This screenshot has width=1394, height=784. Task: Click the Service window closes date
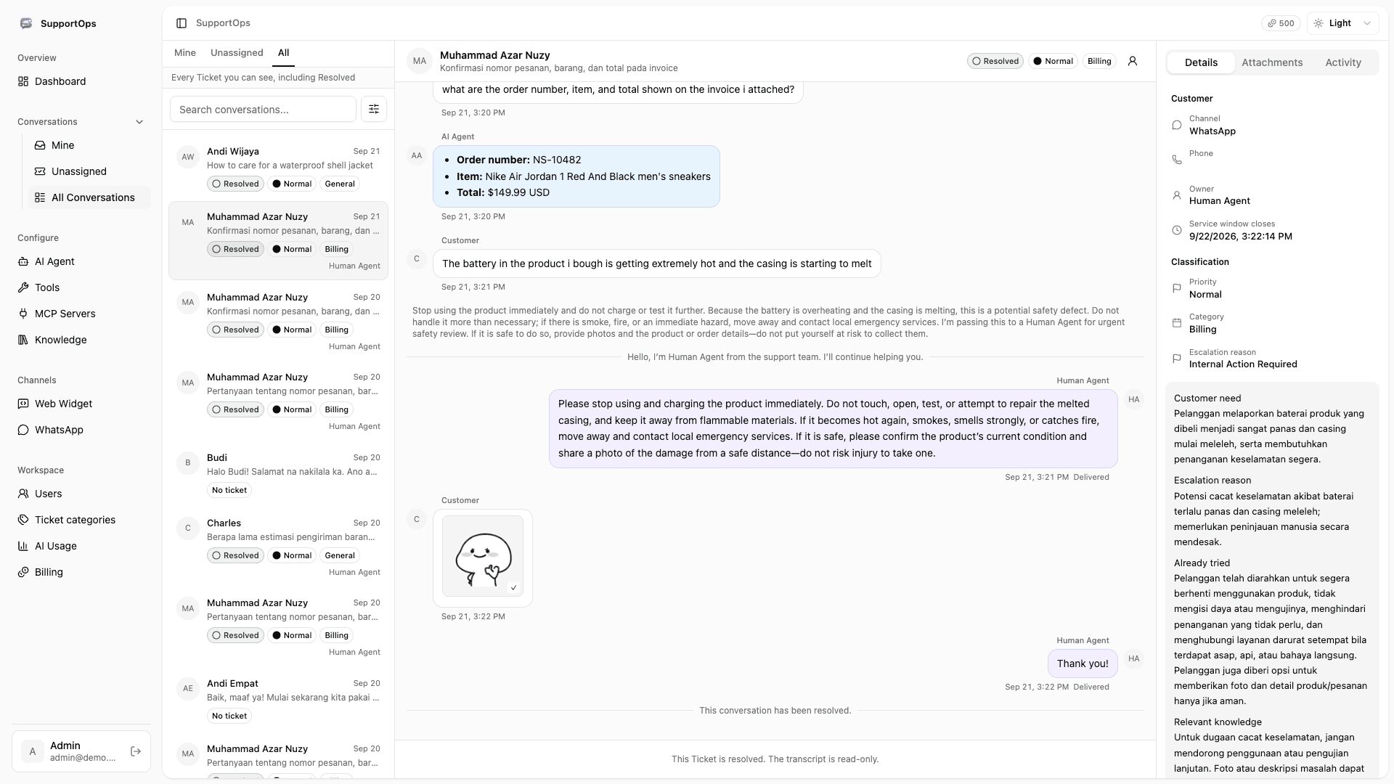pos(1240,237)
